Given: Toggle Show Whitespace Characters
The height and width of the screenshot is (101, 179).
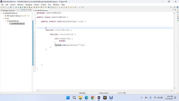Looking at the screenshot, I should tap(57, 7).
